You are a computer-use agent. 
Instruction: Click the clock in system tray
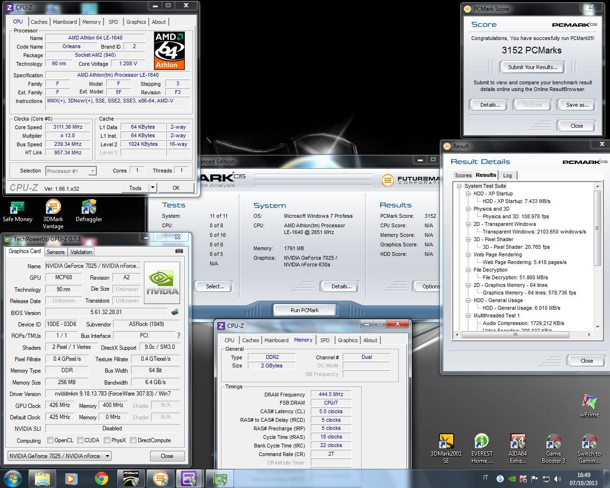[583, 479]
